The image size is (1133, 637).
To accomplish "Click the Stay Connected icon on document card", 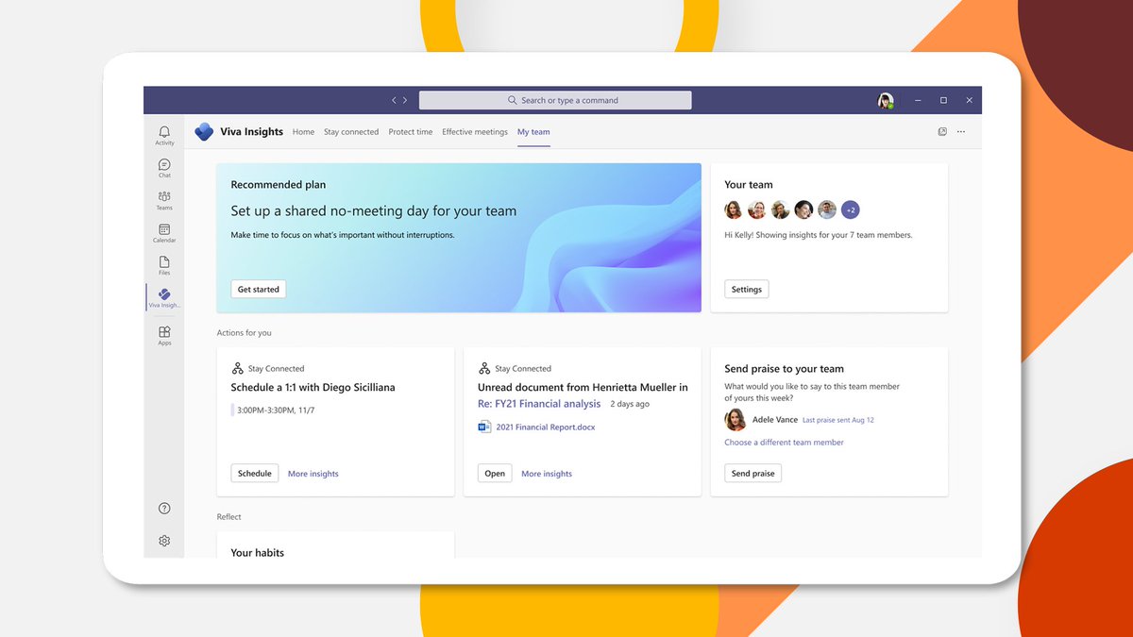I will 484,368.
